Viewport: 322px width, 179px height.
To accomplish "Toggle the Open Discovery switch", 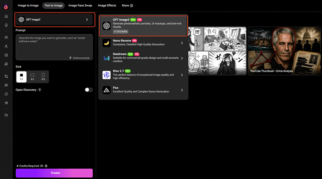I will coord(89,90).
